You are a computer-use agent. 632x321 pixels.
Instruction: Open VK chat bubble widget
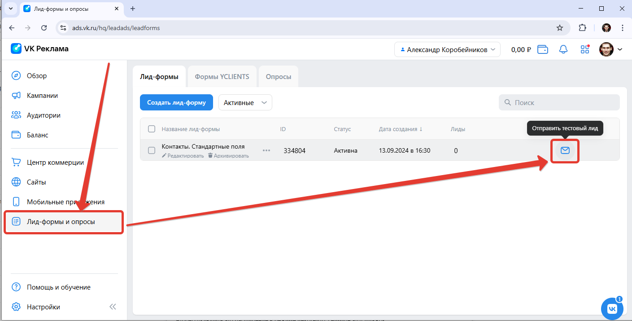tap(612, 308)
